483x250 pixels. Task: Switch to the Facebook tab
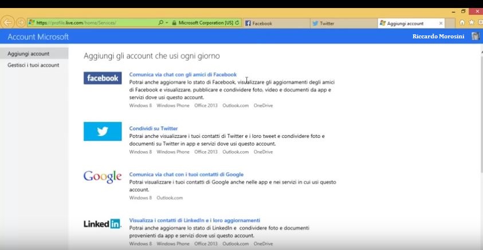point(276,23)
